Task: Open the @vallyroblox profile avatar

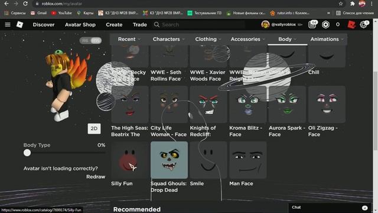Action: 265,25
